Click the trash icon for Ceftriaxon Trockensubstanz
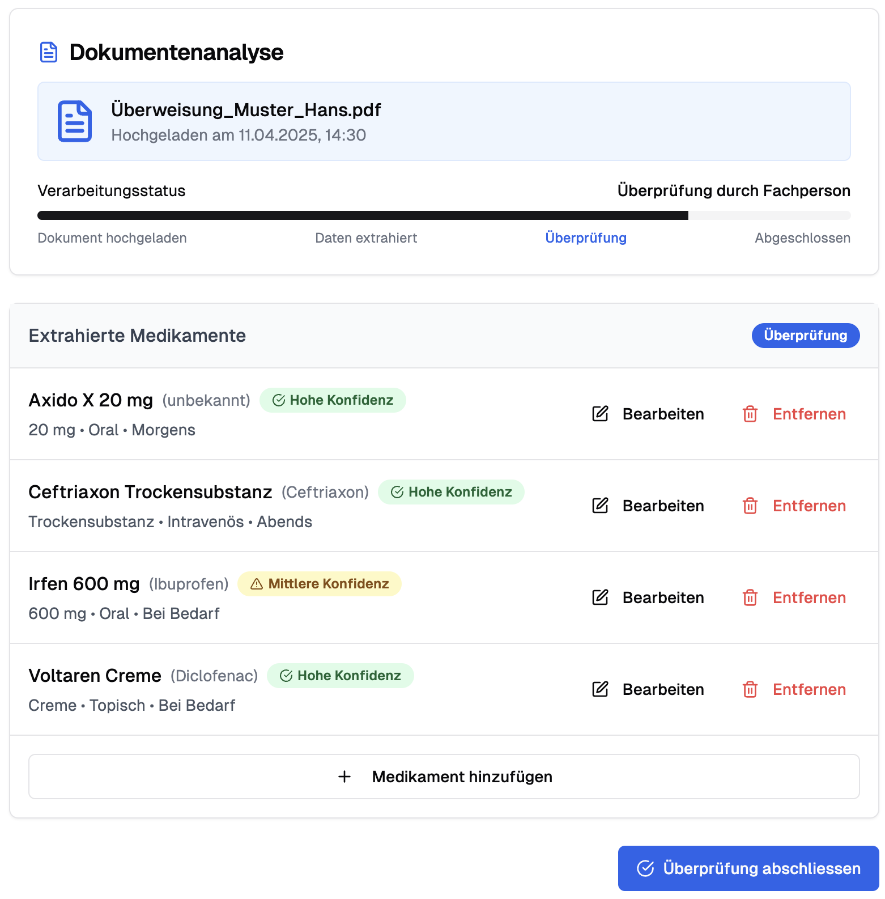The image size is (885, 899). click(x=750, y=506)
